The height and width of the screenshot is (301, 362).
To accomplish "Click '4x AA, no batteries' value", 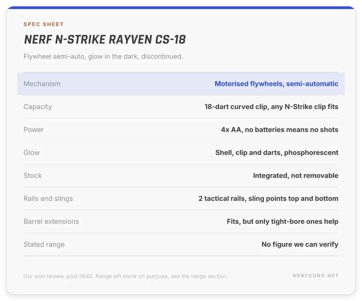I will [x=280, y=130].
